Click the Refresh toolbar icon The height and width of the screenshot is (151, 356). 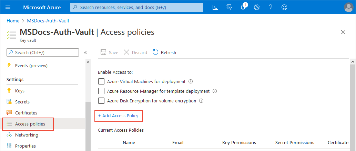pyautogui.click(x=155, y=52)
